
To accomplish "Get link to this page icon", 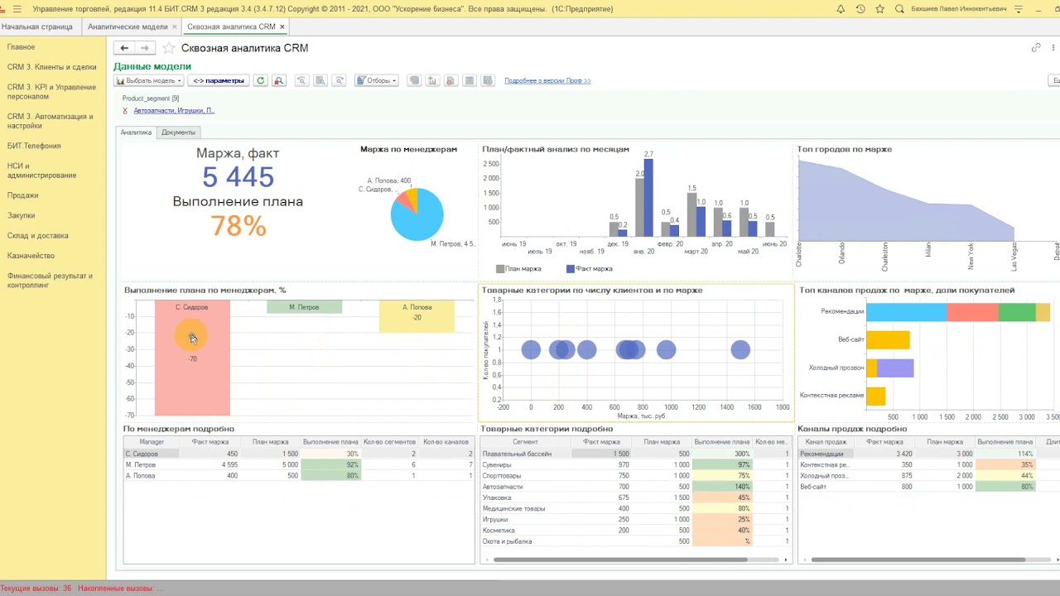I will coord(1036,48).
